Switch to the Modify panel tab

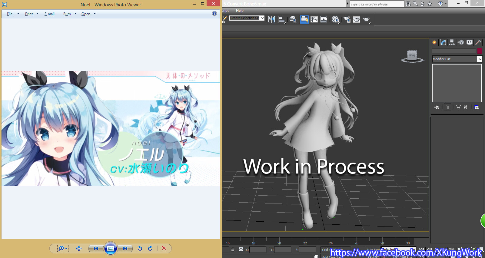click(x=443, y=42)
